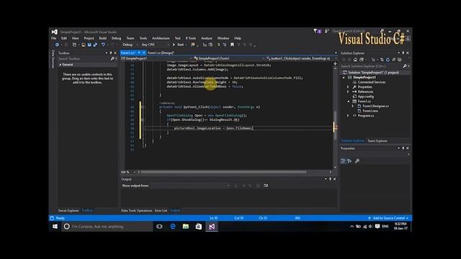Pin the Toolbox panel with auto-hide icon
The height and width of the screenshot is (259, 461).
[111, 53]
